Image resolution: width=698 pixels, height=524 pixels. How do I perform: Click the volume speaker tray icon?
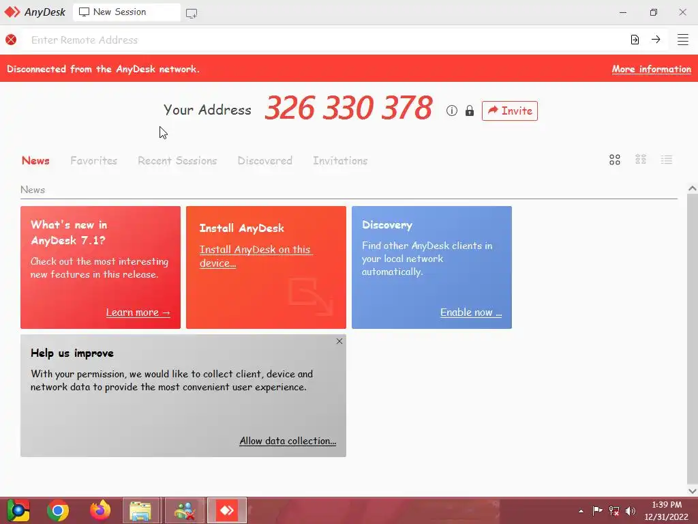(631, 511)
